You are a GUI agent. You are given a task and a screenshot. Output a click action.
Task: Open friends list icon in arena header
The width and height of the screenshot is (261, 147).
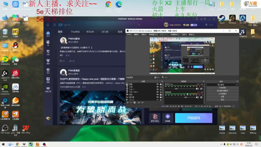[x=206, y=25]
